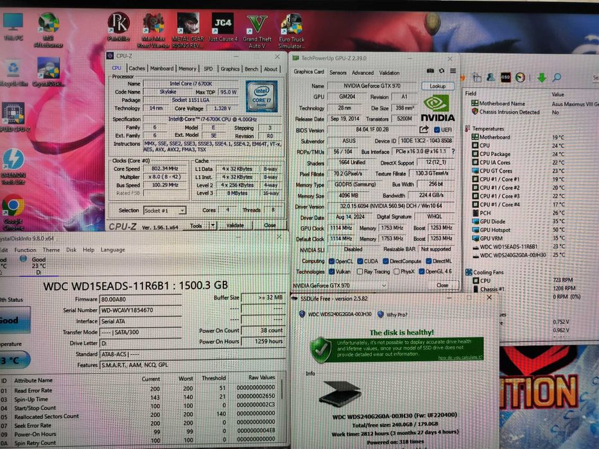599x449 pixels.
Task: Open GPU-Z hamburger menu icon
Action: [x=453, y=71]
